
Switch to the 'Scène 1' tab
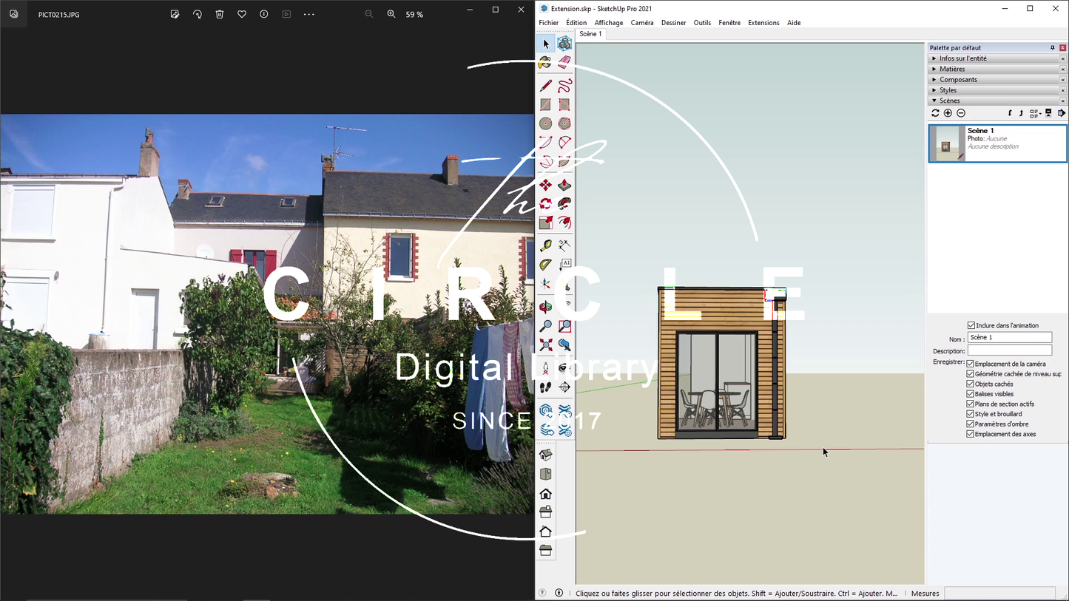click(x=590, y=34)
